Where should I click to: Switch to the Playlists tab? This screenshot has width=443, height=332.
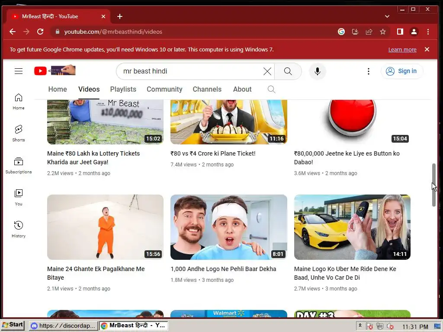(123, 89)
